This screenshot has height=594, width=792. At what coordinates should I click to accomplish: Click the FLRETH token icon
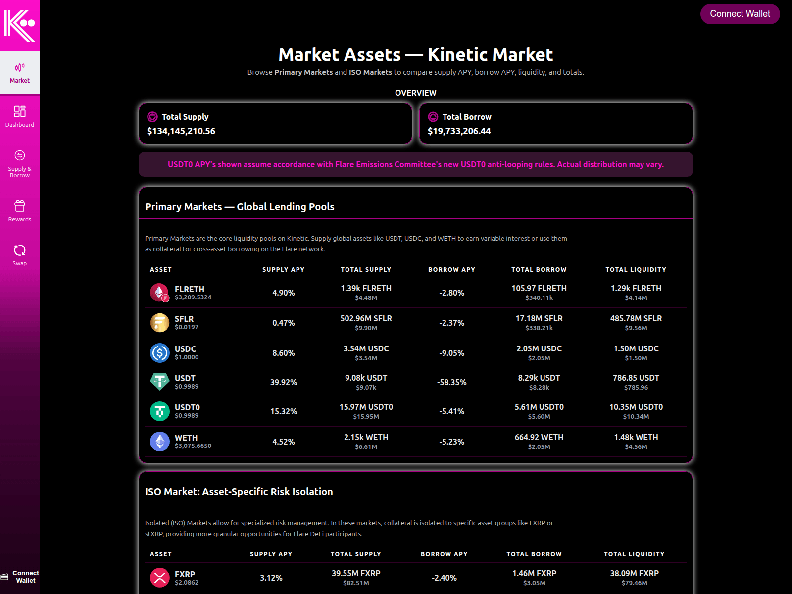160,293
